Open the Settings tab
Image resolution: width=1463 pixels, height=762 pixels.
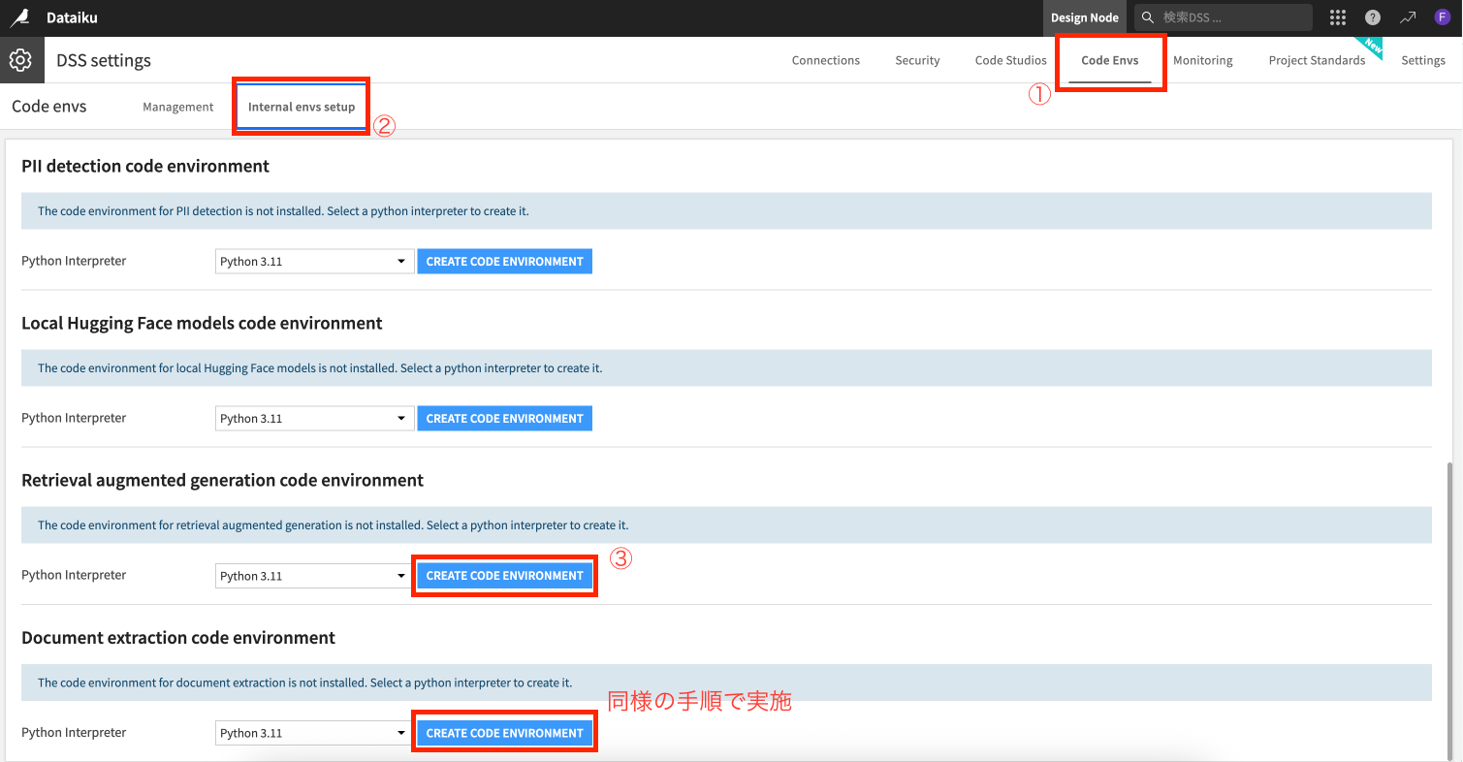[1422, 60]
